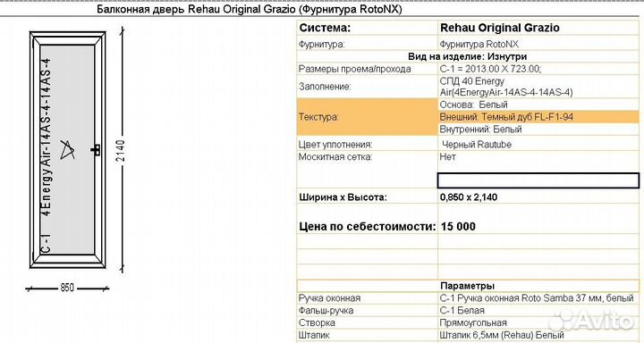Click the 'Основа: Белый' cell

pyautogui.click(x=538, y=105)
